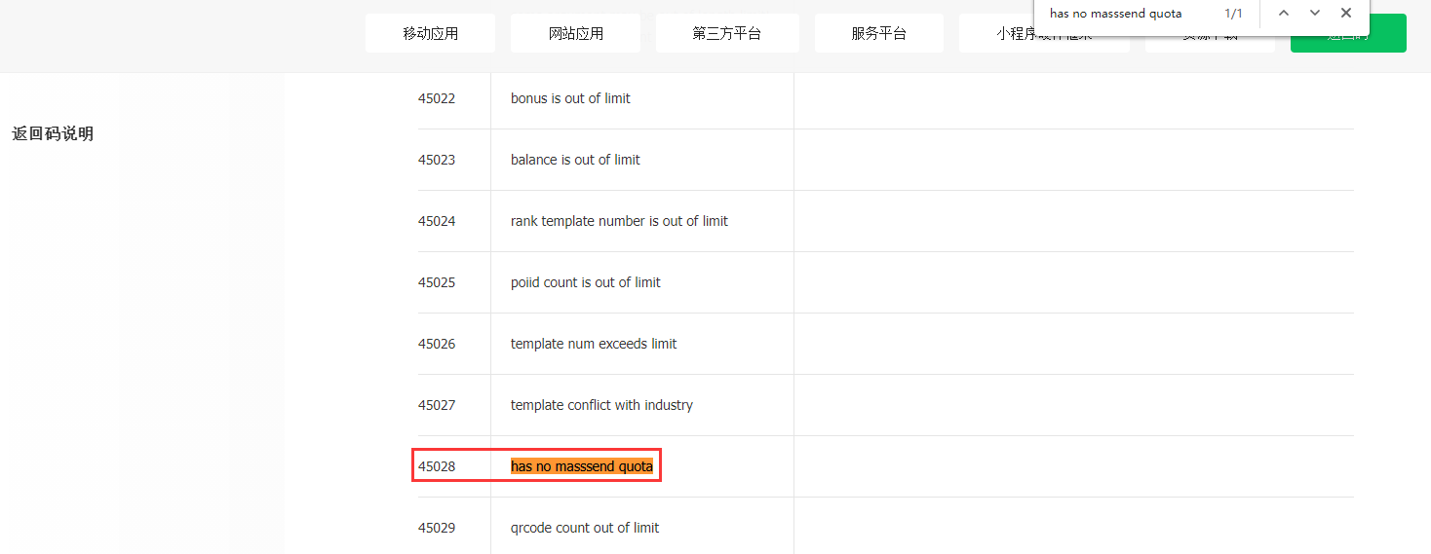1431x554 pixels.
Task: Click "template conflict with industry" text
Action: (x=601, y=405)
